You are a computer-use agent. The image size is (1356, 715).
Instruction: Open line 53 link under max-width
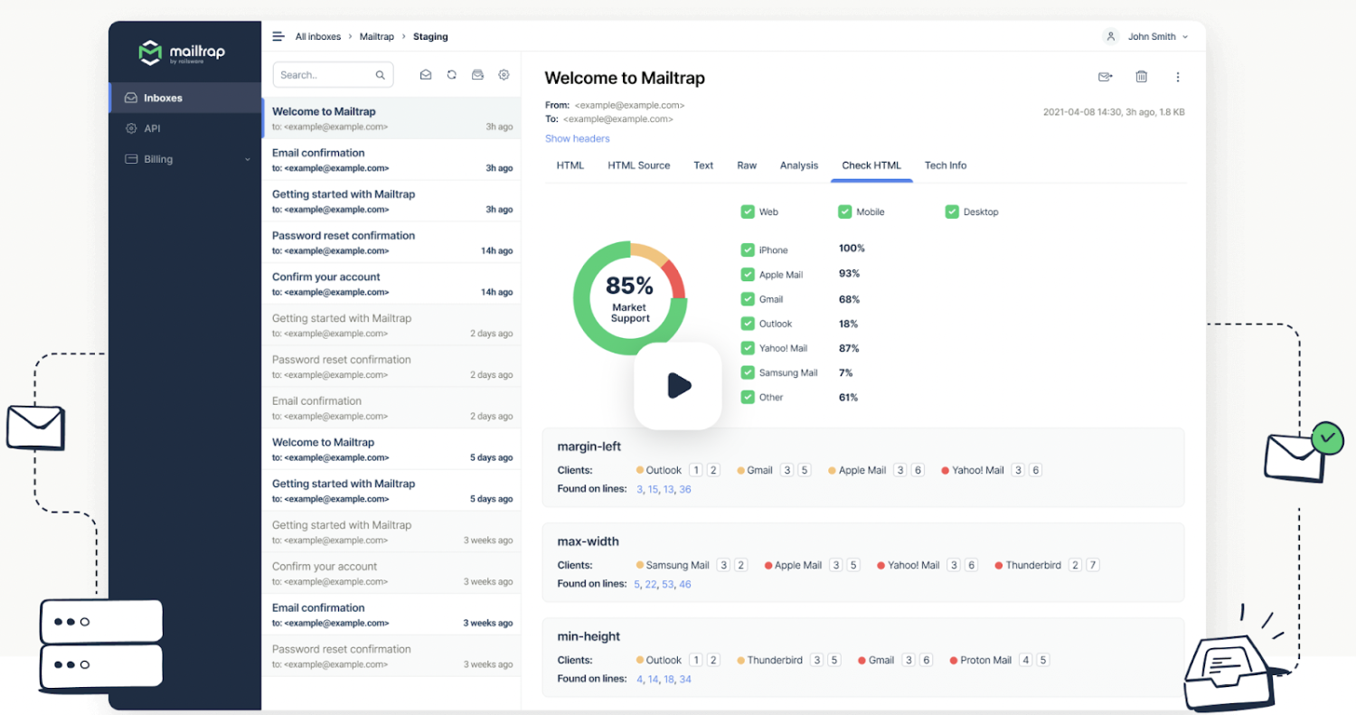click(x=667, y=584)
